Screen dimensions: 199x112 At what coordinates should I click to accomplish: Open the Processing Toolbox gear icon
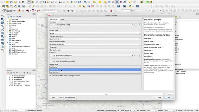(117, 2)
